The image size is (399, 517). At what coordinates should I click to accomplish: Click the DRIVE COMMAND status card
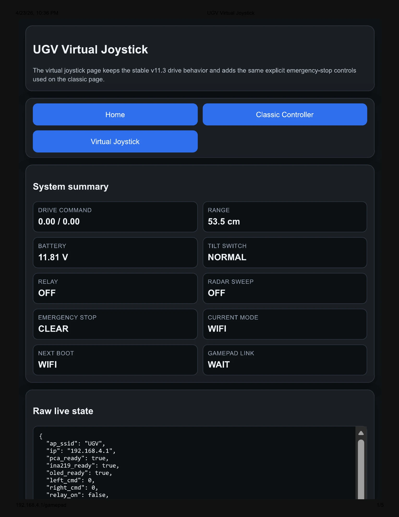click(115, 217)
